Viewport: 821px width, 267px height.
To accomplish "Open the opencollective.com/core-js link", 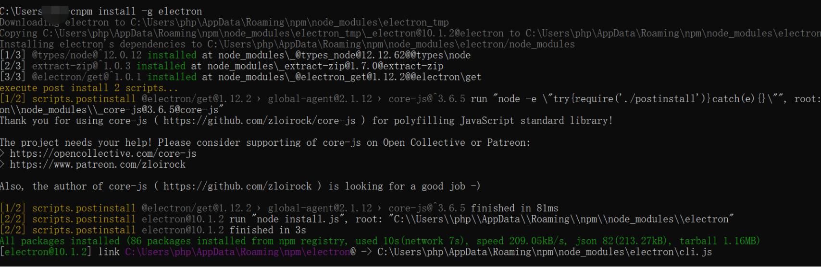I will coord(103,153).
